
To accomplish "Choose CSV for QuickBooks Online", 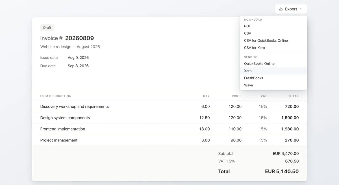I will point(273,40).
